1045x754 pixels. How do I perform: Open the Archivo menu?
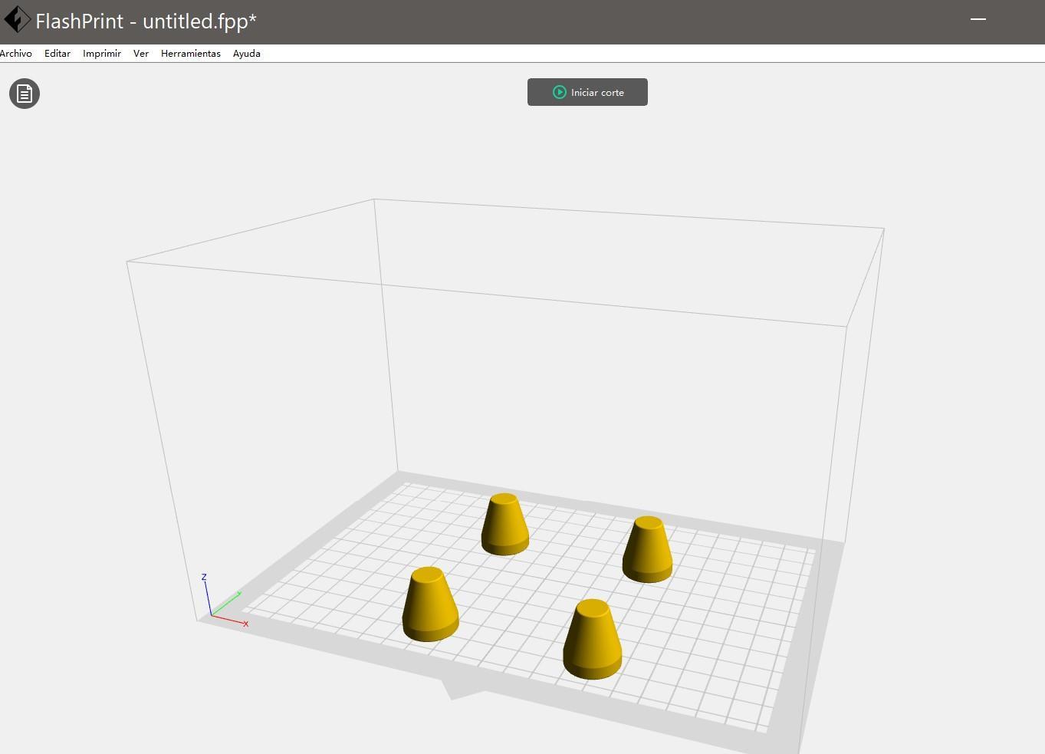pos(16,54)
